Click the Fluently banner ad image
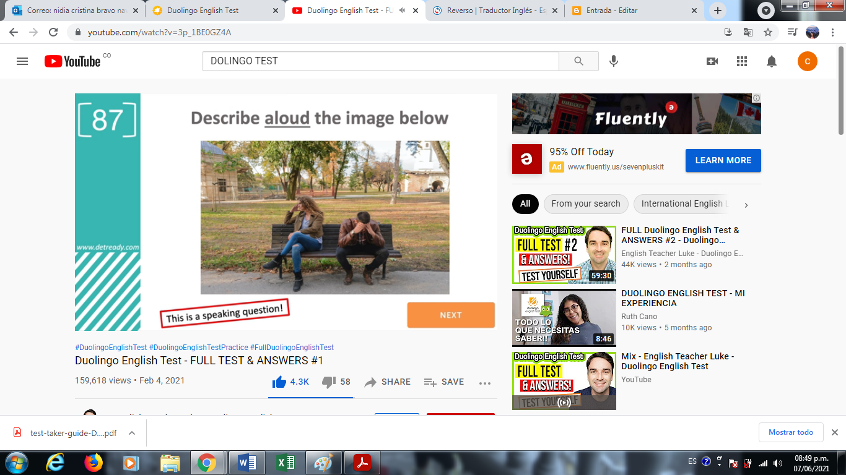 [636, 114]
